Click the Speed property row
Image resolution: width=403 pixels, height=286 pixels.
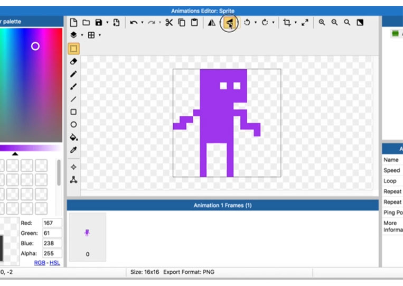[x=392, y=170]
